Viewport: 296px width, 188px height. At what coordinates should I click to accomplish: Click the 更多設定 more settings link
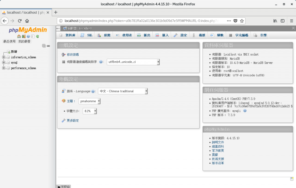click(73, 121)
